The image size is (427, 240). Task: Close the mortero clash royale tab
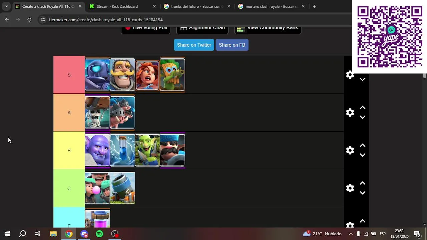pyautogui.click(x=303, y=6)
